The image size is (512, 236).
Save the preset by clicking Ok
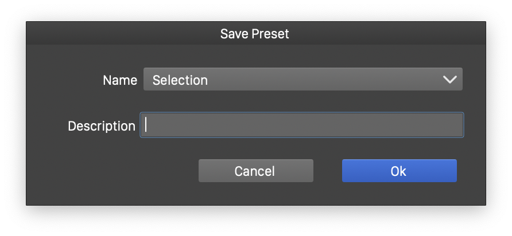[x=399, y=171]
